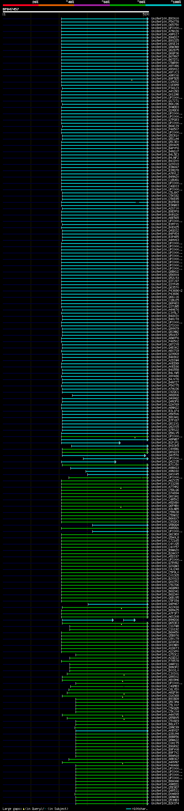
Task: Click the cyan ~100% identity color bar
Action: pyautogui.click(x=163, y=5)
